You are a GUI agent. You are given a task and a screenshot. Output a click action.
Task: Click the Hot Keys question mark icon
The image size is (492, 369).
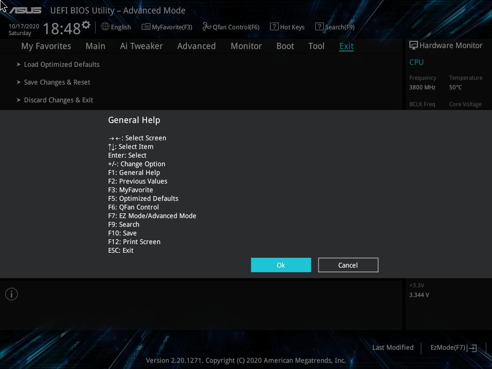click(x=274, y=27)
